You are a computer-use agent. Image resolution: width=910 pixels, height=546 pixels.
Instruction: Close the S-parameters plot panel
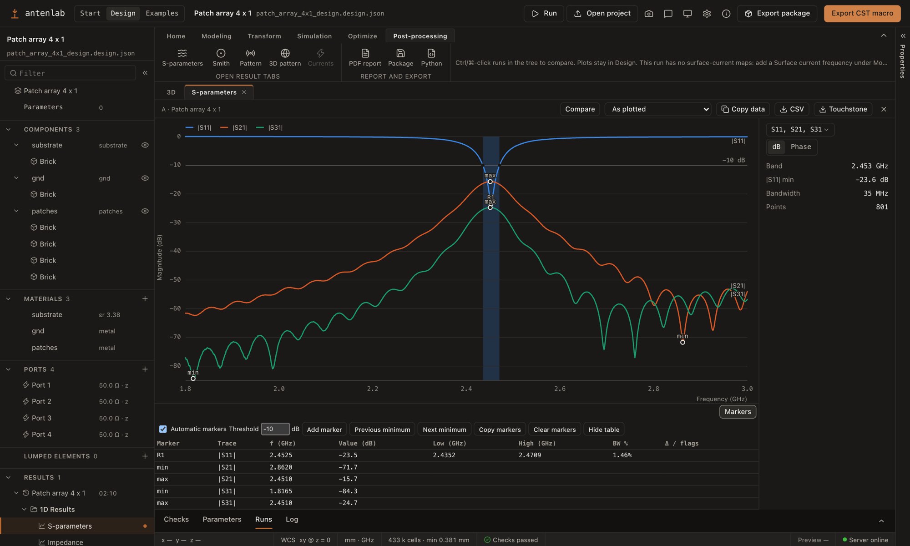coord(884,109)
